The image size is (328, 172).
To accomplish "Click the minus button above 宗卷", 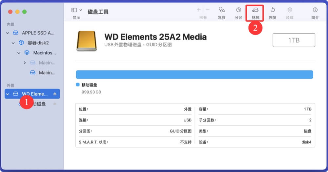I will pyautogui.click(x=208, y=10).
